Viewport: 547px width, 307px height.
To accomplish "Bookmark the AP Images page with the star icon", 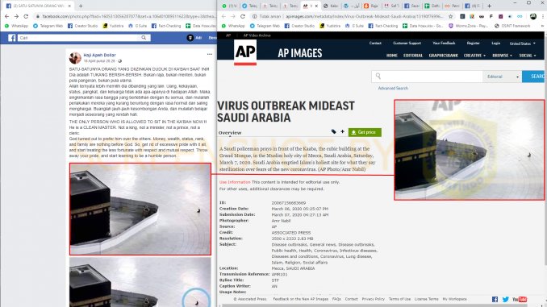I will click(450, 16).
